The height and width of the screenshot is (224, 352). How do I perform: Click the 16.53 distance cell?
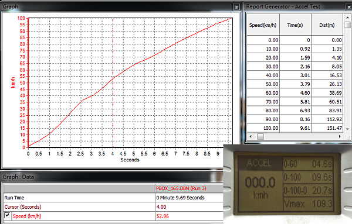327,75
